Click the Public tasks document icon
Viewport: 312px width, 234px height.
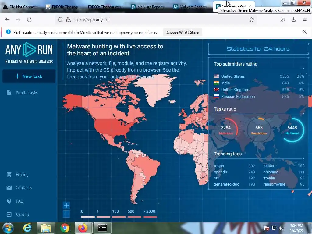(9, 93)
